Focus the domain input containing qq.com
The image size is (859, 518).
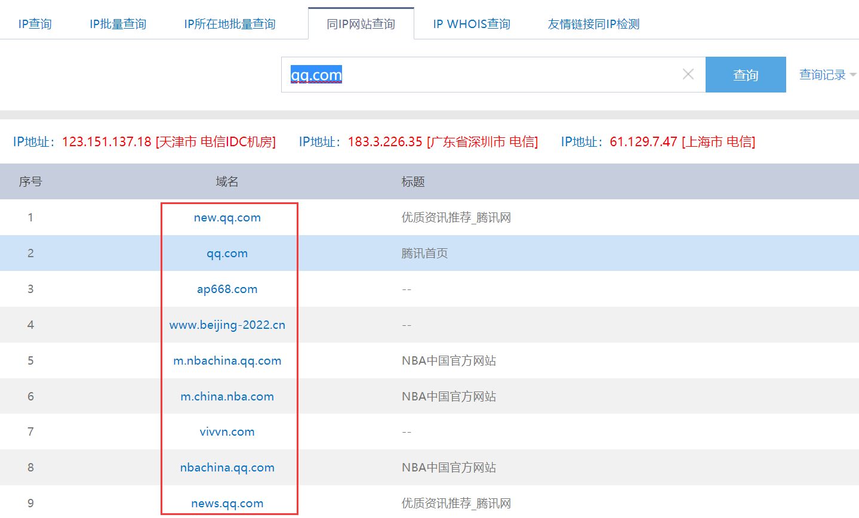(x=493, y=75)
